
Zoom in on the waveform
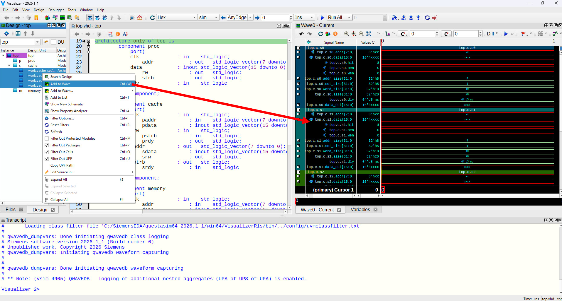click(347, 34)
